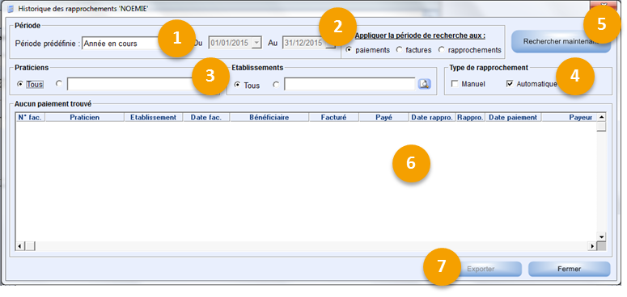Select 'Tous' under Etablissements
The height and width of the screenshot is (297, 627).
[237, 85]
